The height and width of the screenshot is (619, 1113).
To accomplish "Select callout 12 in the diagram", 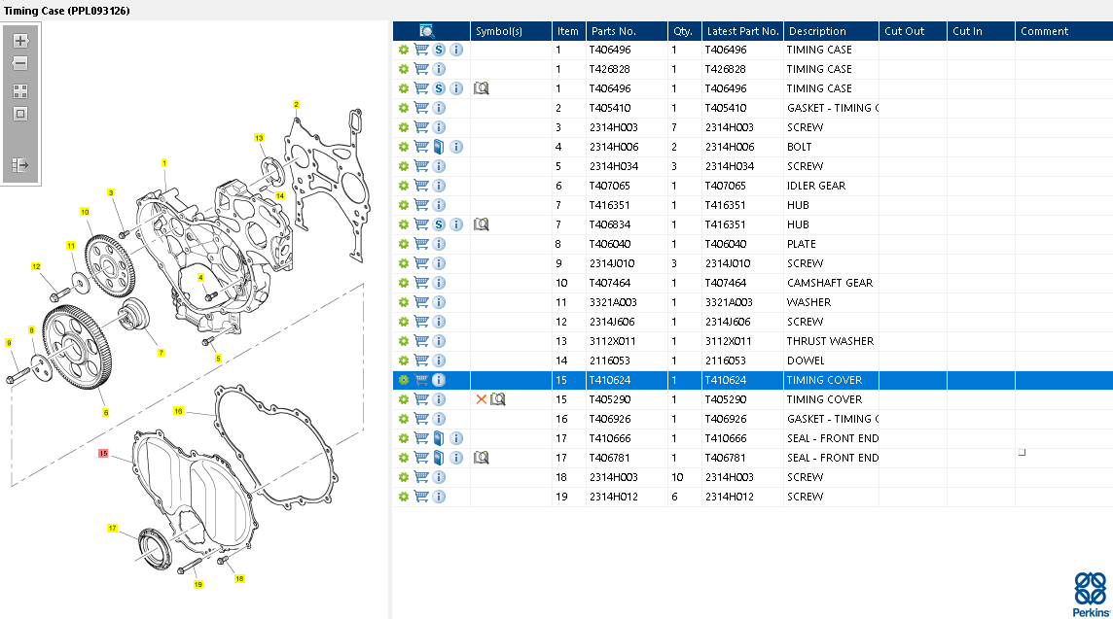I will (36, 266).
